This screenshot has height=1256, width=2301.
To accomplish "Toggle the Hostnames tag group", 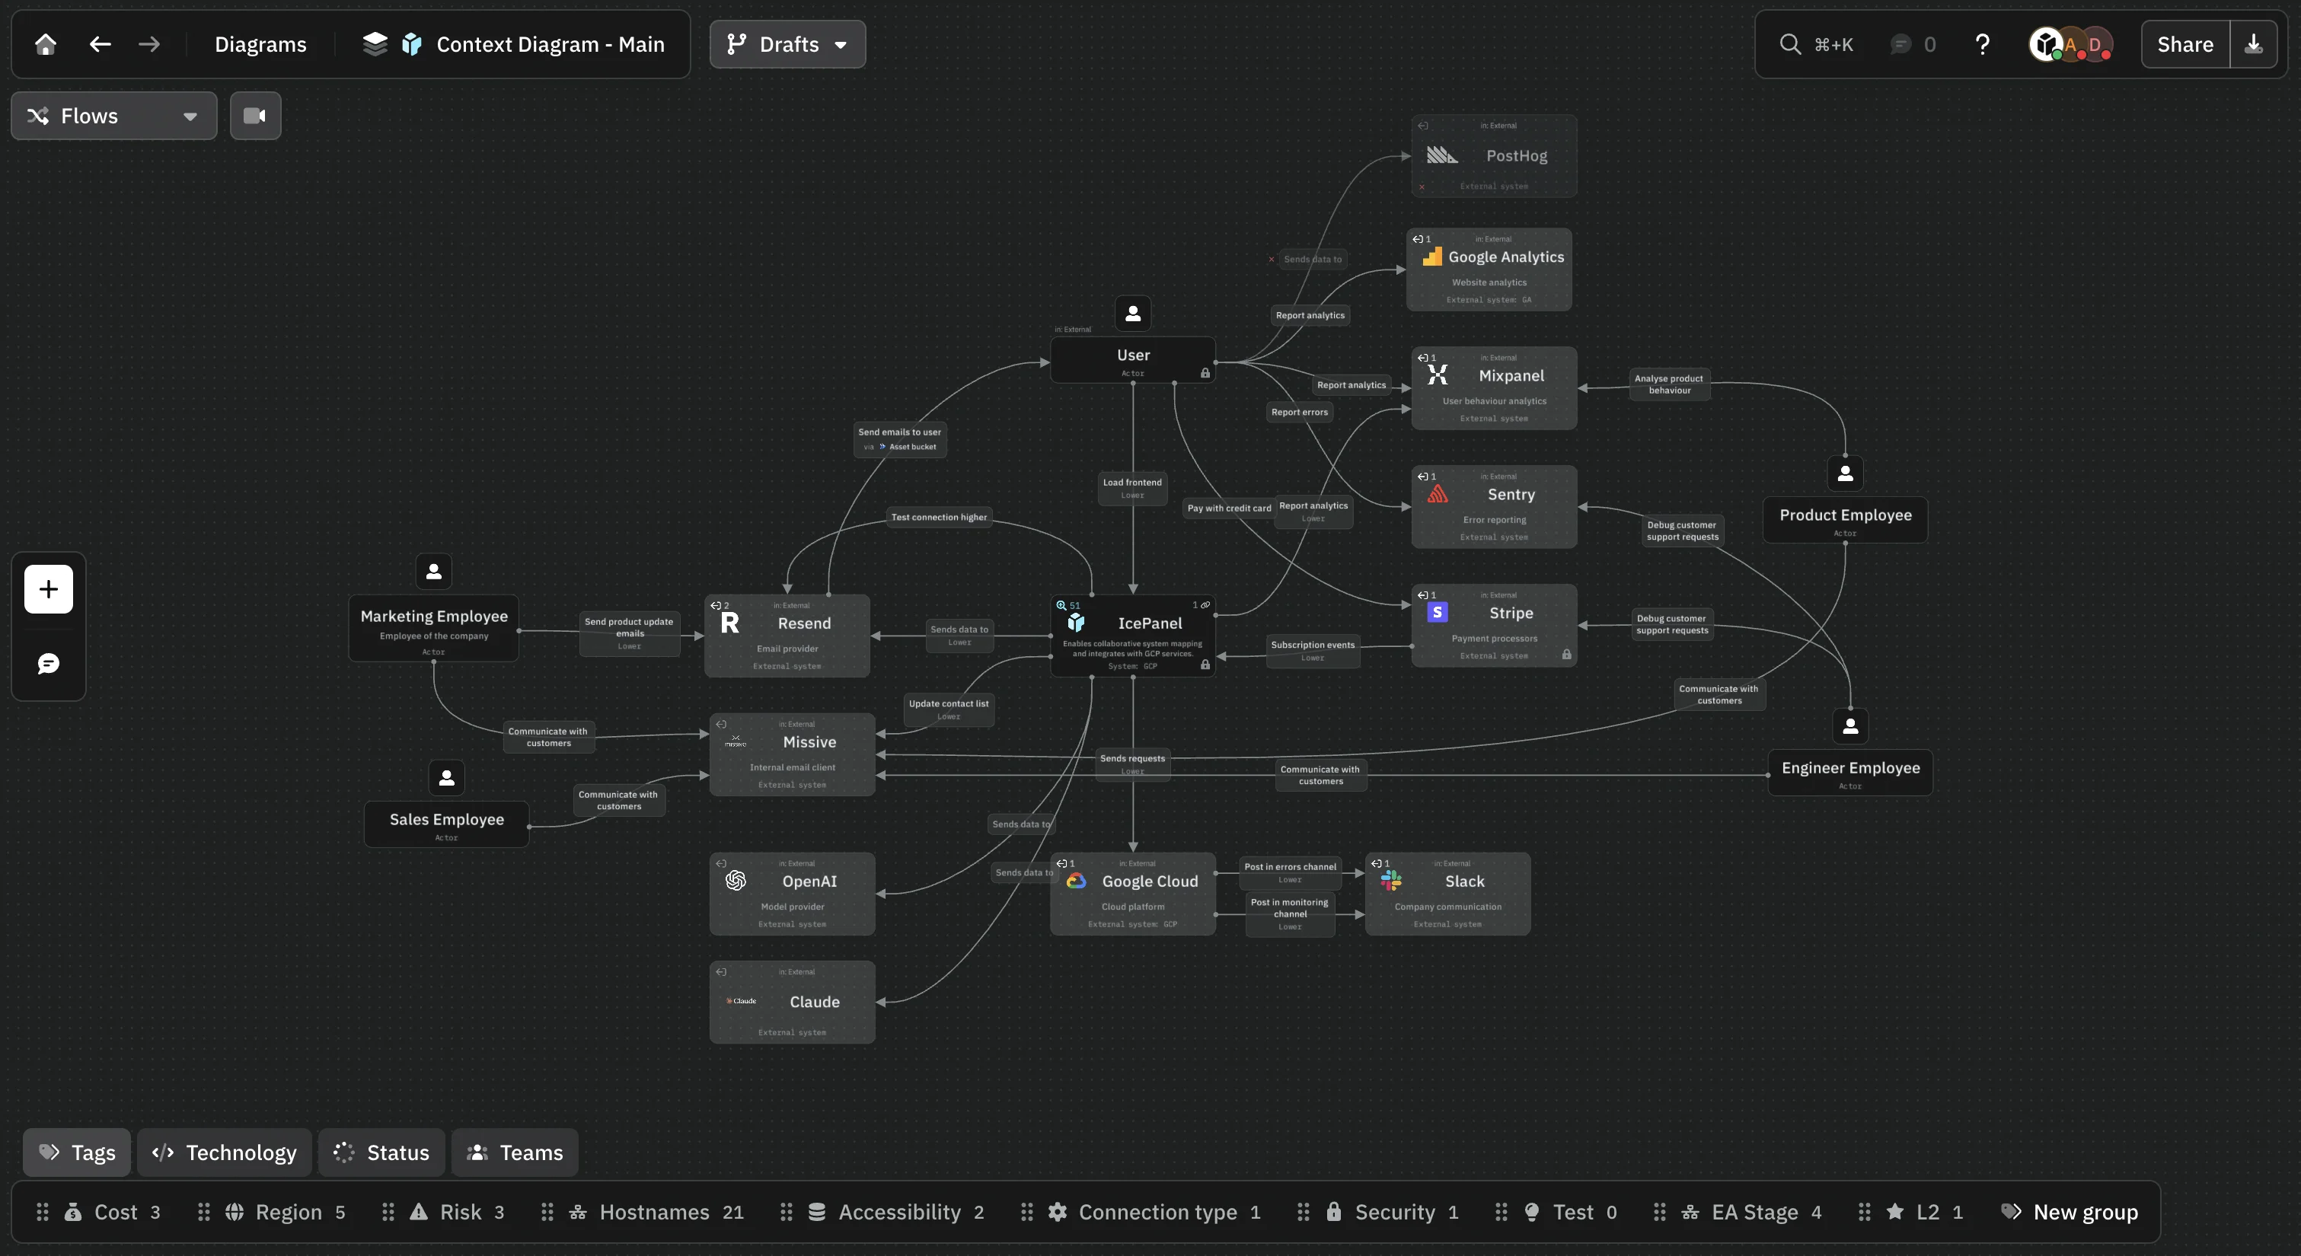I will (656, 1211).
